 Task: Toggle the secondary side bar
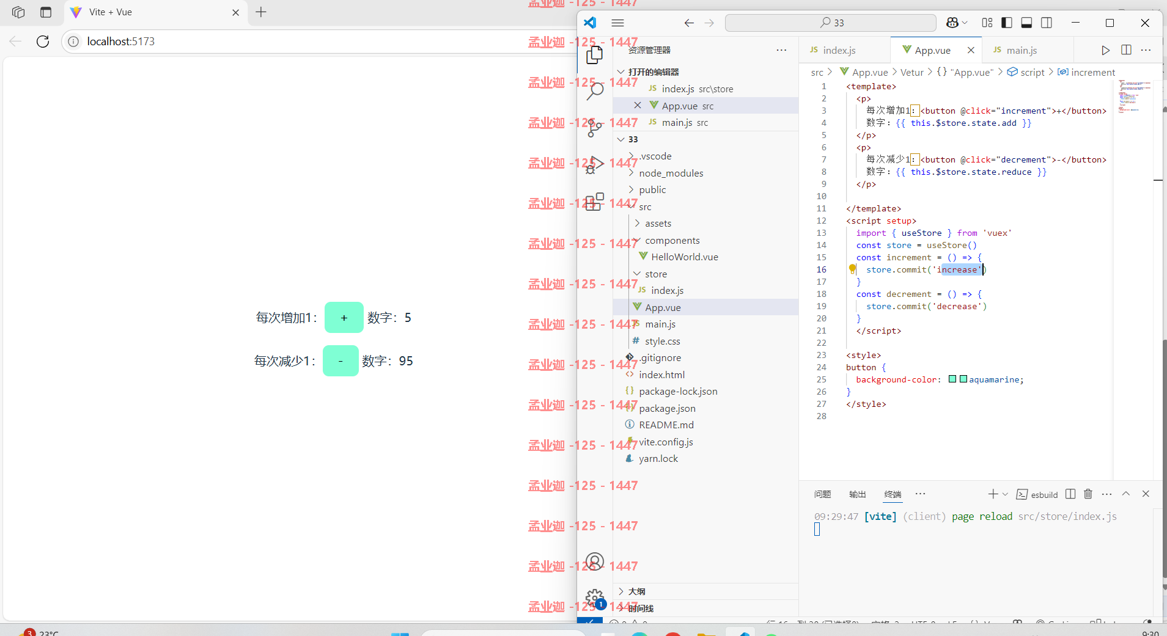coord(1047,23)
